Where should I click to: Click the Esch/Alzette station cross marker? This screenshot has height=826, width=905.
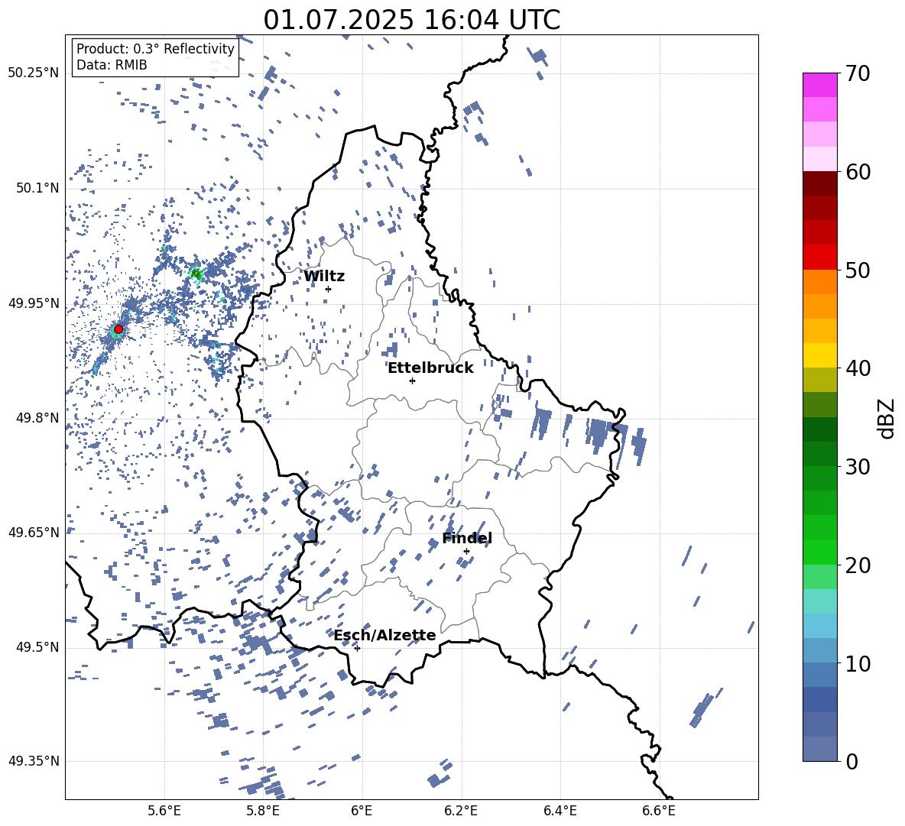(357, 648)
